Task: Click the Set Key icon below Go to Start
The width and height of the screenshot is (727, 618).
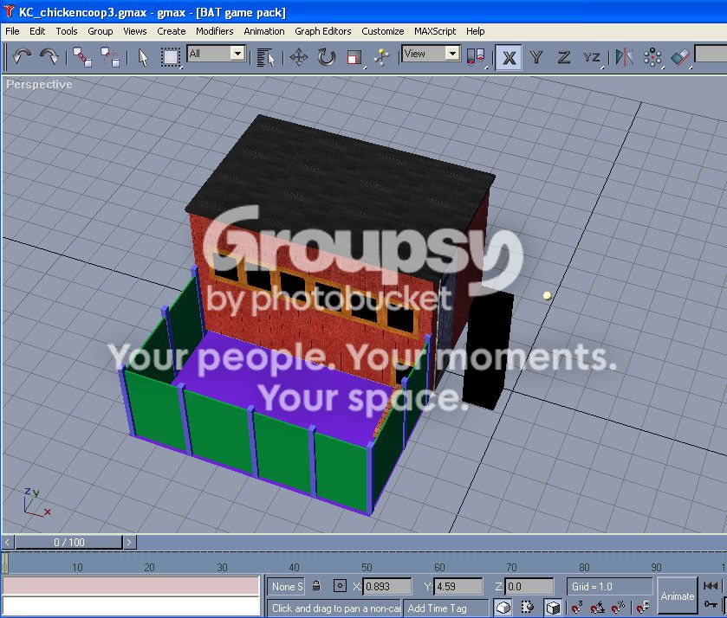Action: point(711,603)
